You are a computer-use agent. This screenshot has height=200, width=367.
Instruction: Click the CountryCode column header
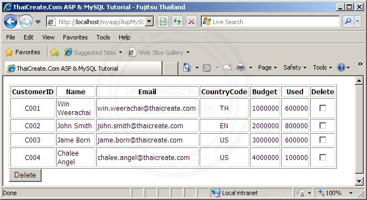pyautogui.click(x=224, y=92)
